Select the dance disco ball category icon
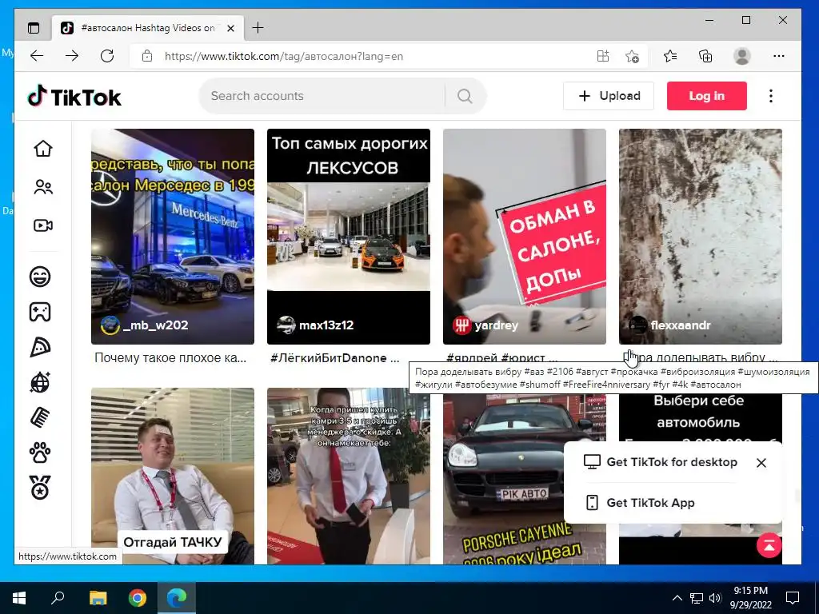This screenshot has width=819, height=614. (40, 382)
